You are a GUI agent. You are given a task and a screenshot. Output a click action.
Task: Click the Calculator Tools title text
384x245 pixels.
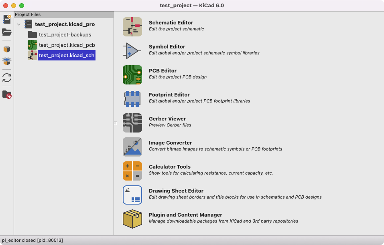170,167
